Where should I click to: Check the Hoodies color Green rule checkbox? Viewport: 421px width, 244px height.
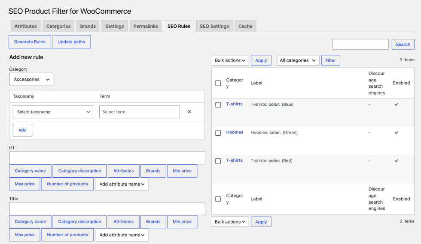pyautogui.click(x=218, y=133)
